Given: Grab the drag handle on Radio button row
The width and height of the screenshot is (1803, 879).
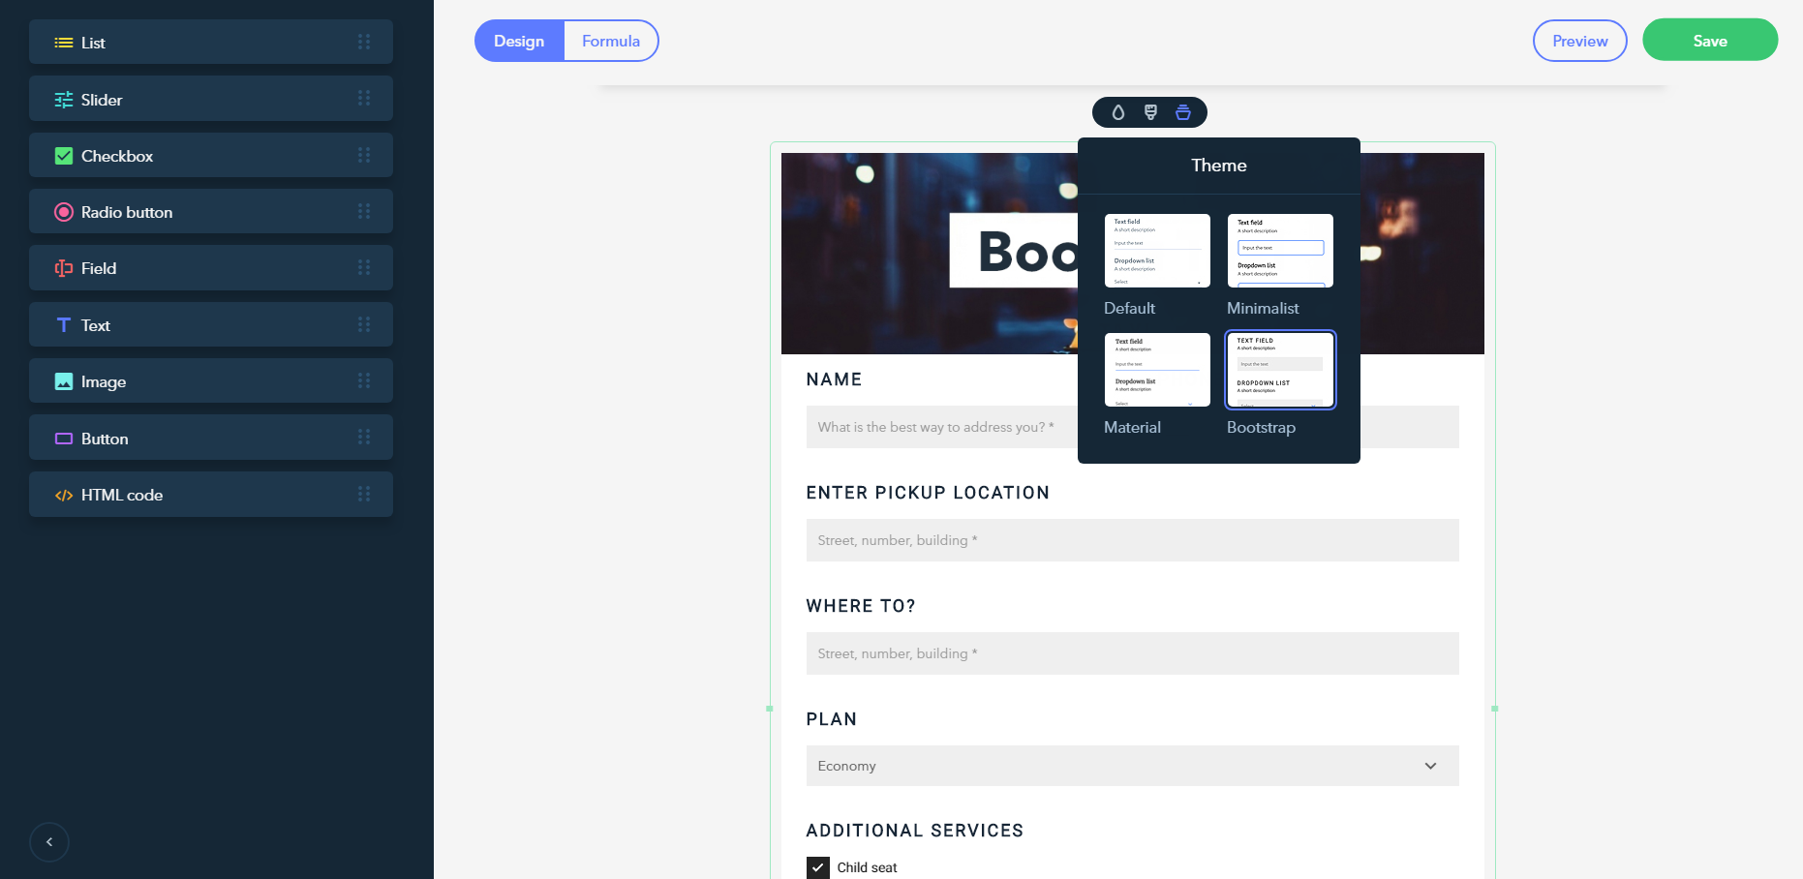Looking at the screenshot, I should (x=364, y=211).
